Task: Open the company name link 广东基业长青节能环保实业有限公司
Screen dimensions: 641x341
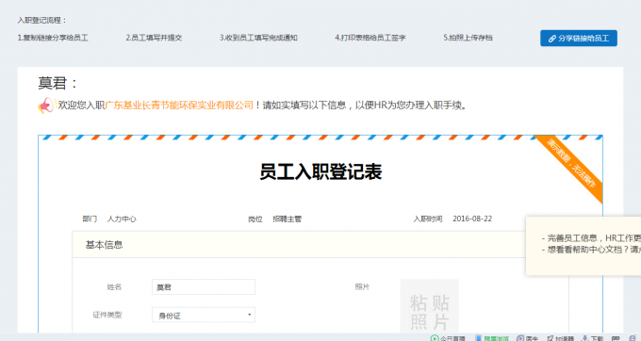Action: point(179,106)
